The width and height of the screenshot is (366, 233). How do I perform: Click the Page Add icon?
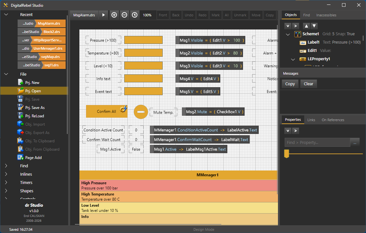coord(20,157)
